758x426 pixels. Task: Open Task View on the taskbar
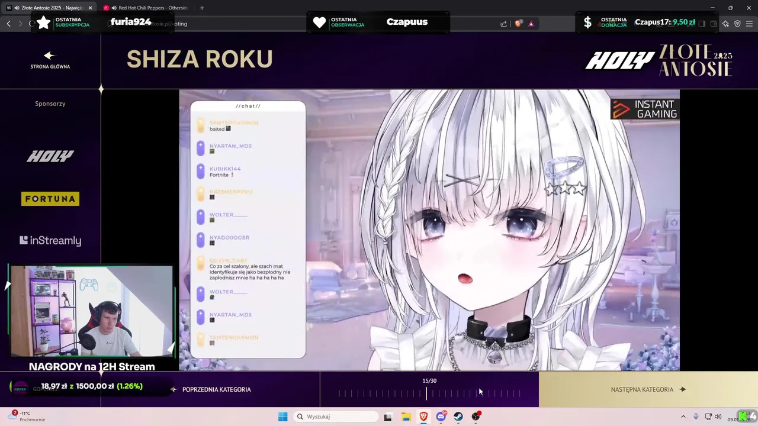pos(388,417)
